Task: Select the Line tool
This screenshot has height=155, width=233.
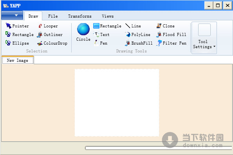Action: coord(133,26)
